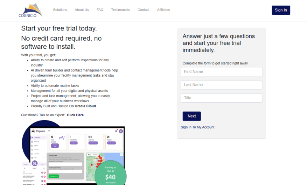Go to About Us page
Viewport: 307px width, 185px height.
[82, 10]
